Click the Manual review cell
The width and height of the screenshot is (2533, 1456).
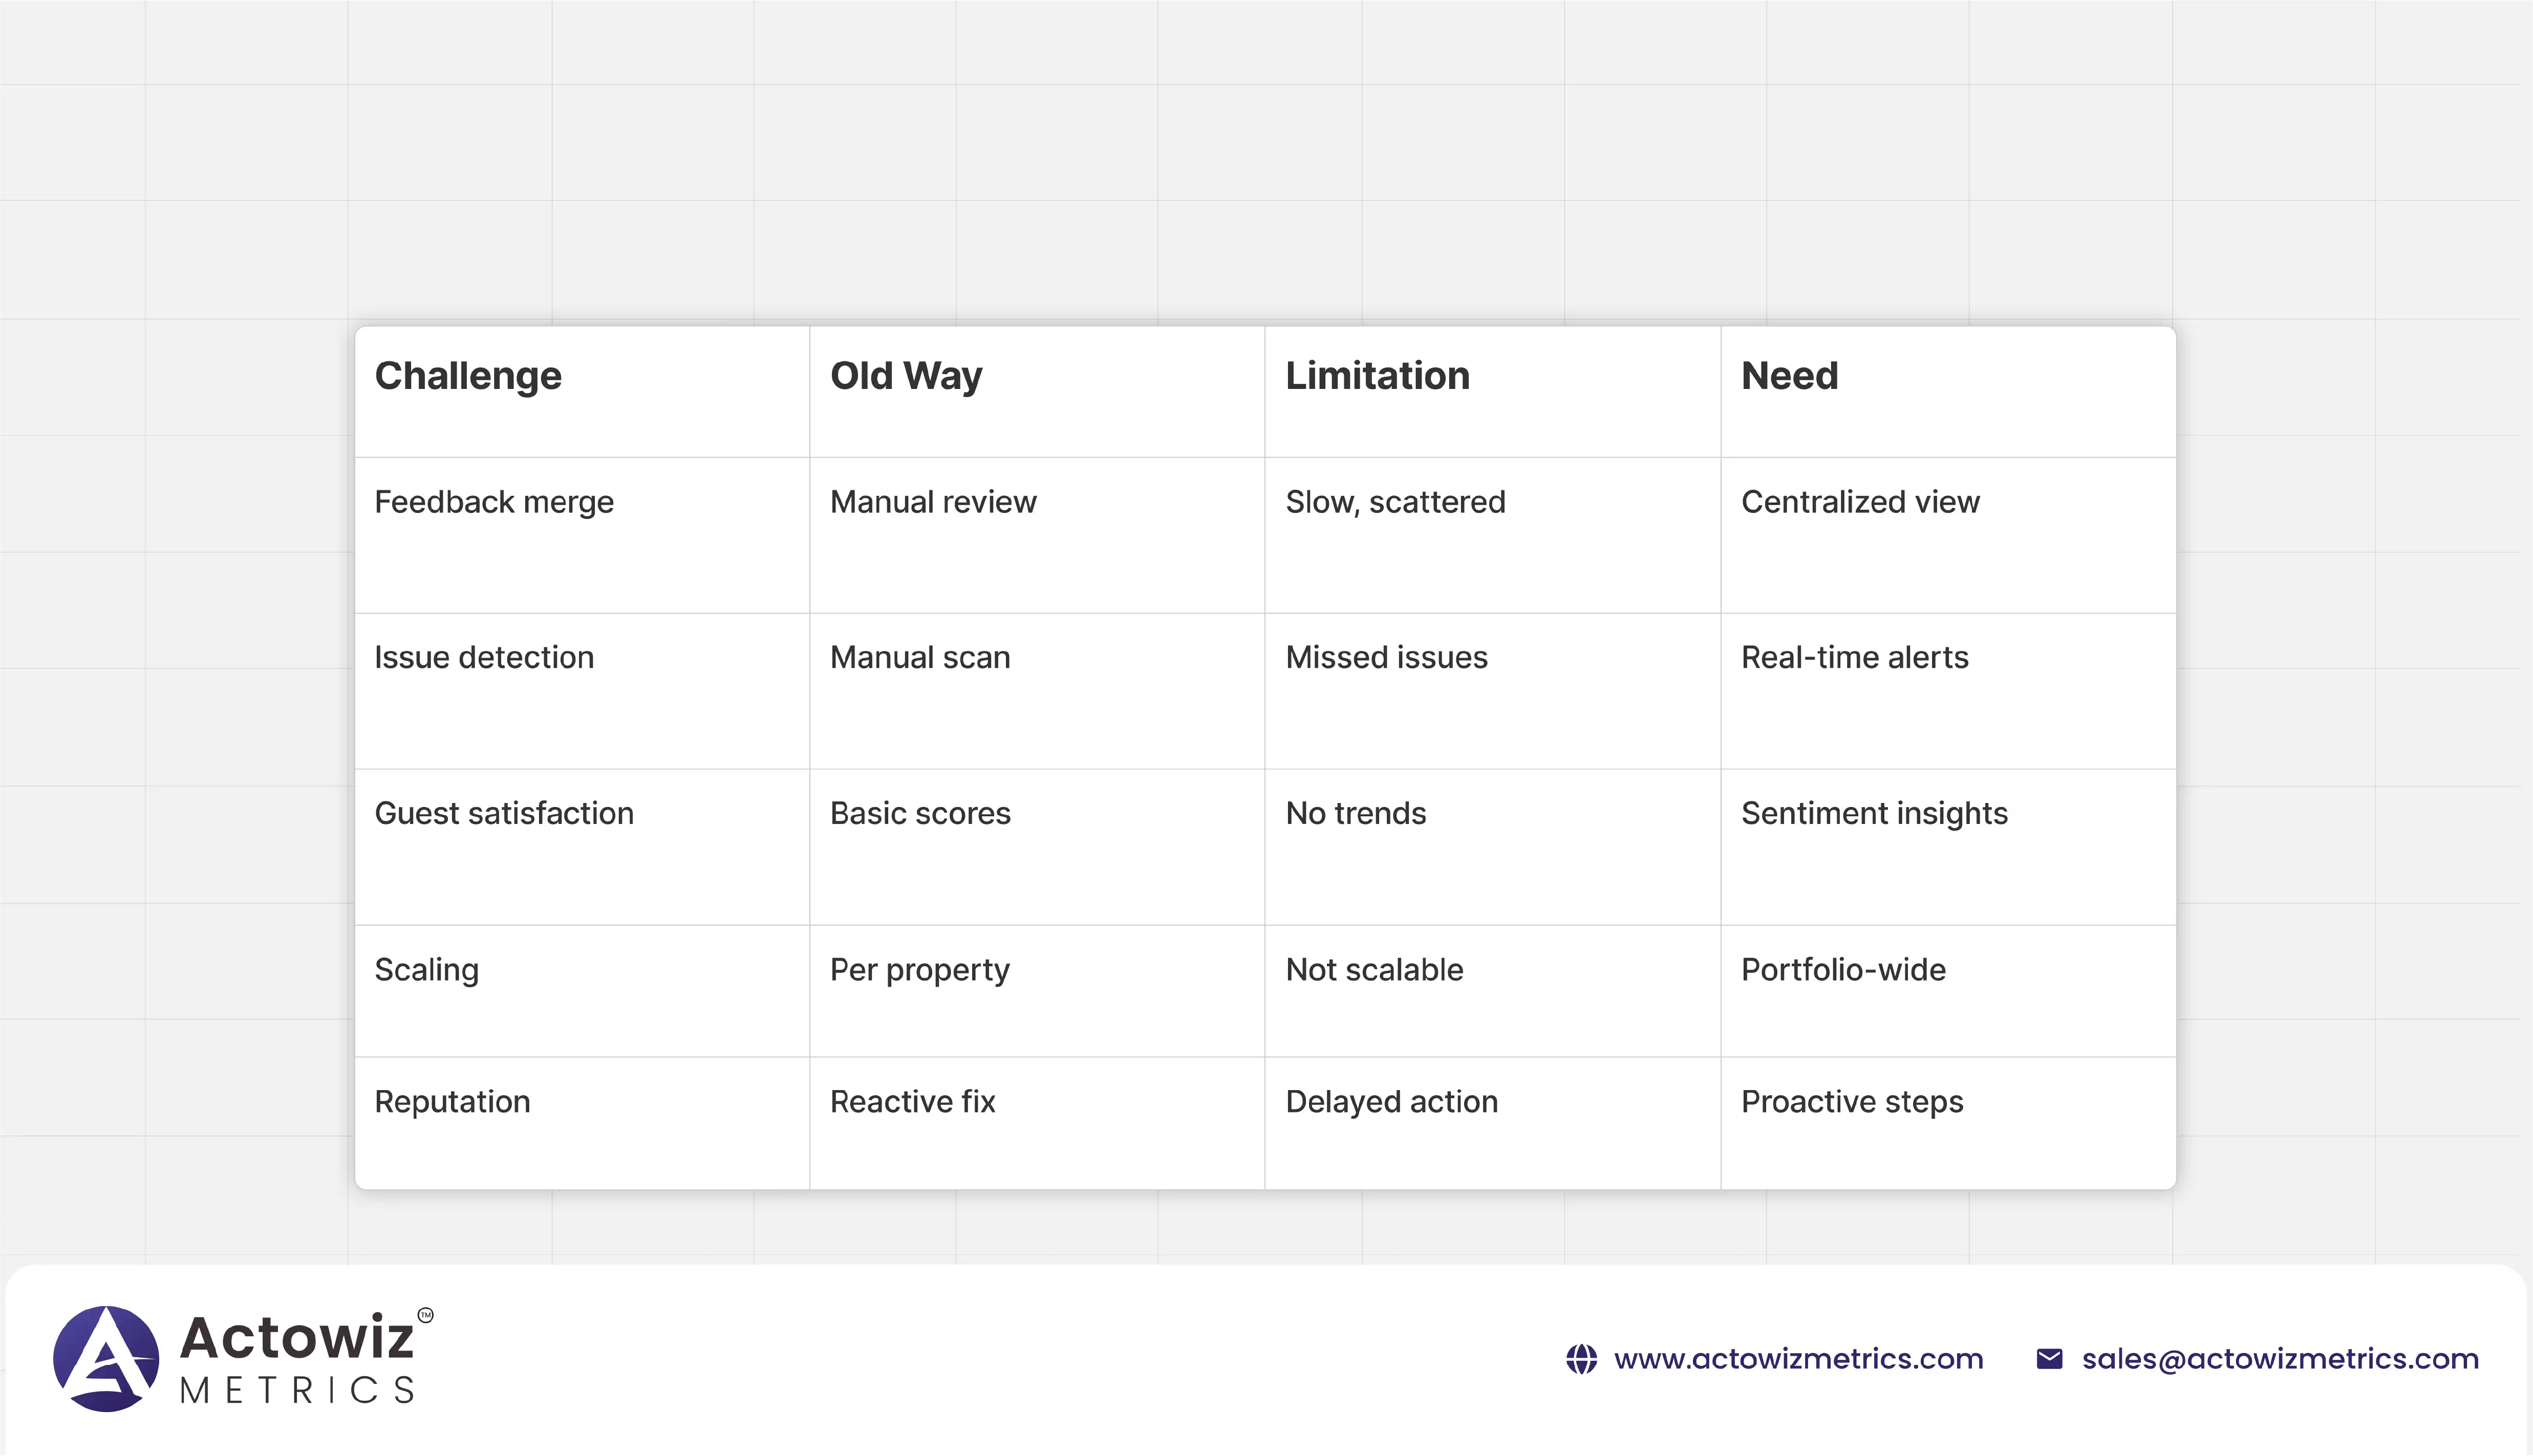pos(933,502)
